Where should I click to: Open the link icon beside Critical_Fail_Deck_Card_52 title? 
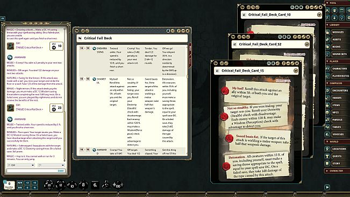pyautogui.click(x=235, y=44)
